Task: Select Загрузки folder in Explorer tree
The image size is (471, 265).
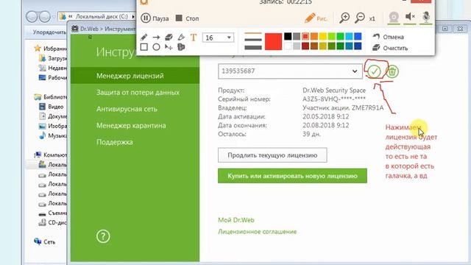Action: (53, 58)
